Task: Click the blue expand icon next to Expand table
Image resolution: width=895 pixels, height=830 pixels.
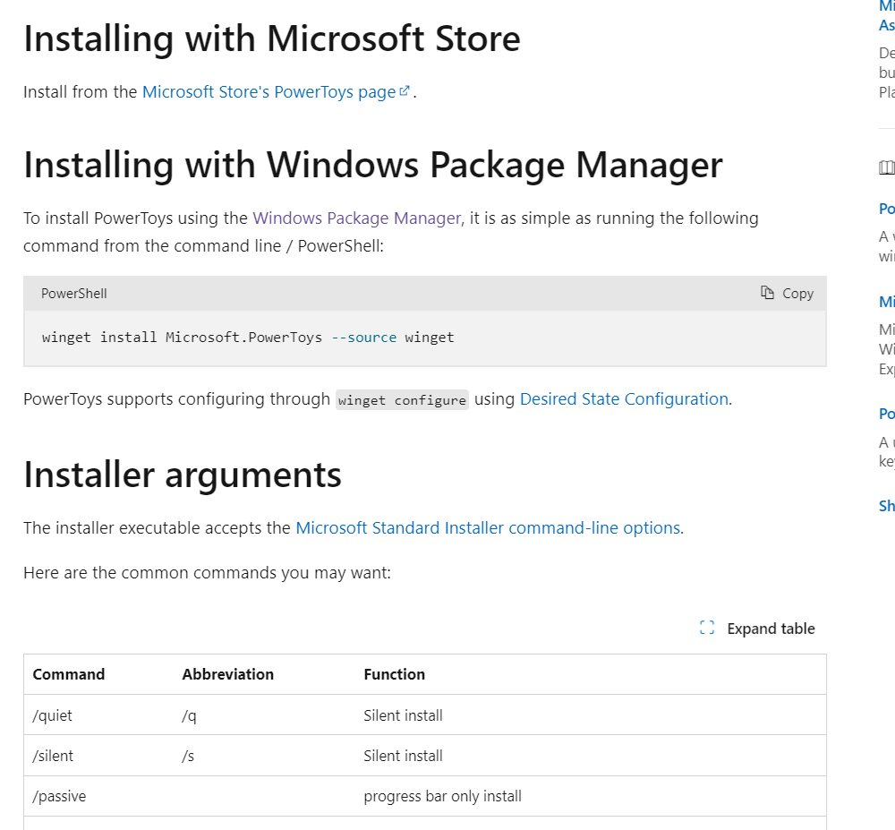Action: [x=706, y=628]
